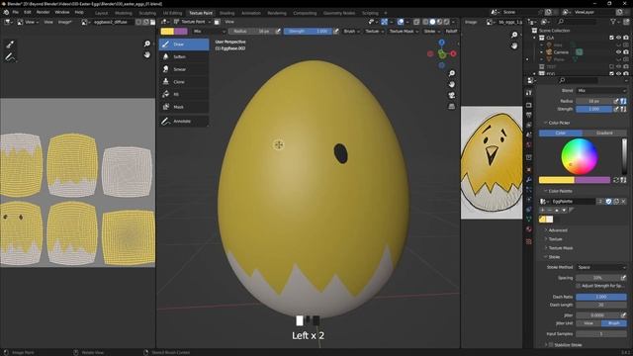
Task: Click the pan hand icon in 3D viewport
Action: [x=452, y=84]
